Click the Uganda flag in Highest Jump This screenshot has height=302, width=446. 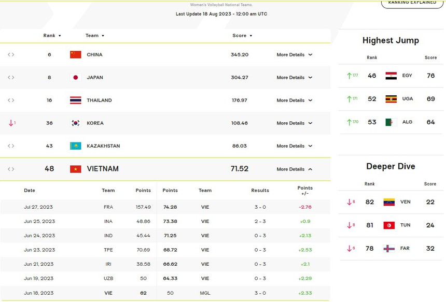[x=391, y=99]
